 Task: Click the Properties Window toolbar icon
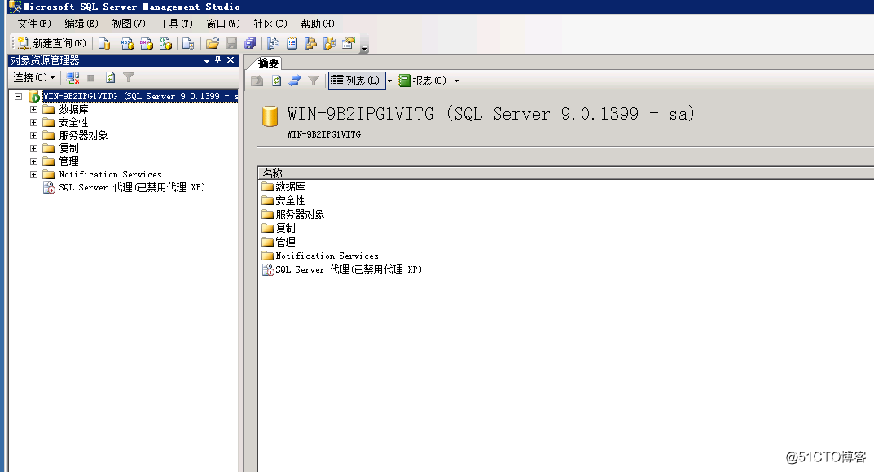pyautogui.click(x=349, y=43)
